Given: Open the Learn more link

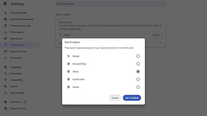Looking at the screenshot, I should coord(75,29).
